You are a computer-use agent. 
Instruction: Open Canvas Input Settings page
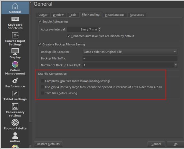point(15,39)
